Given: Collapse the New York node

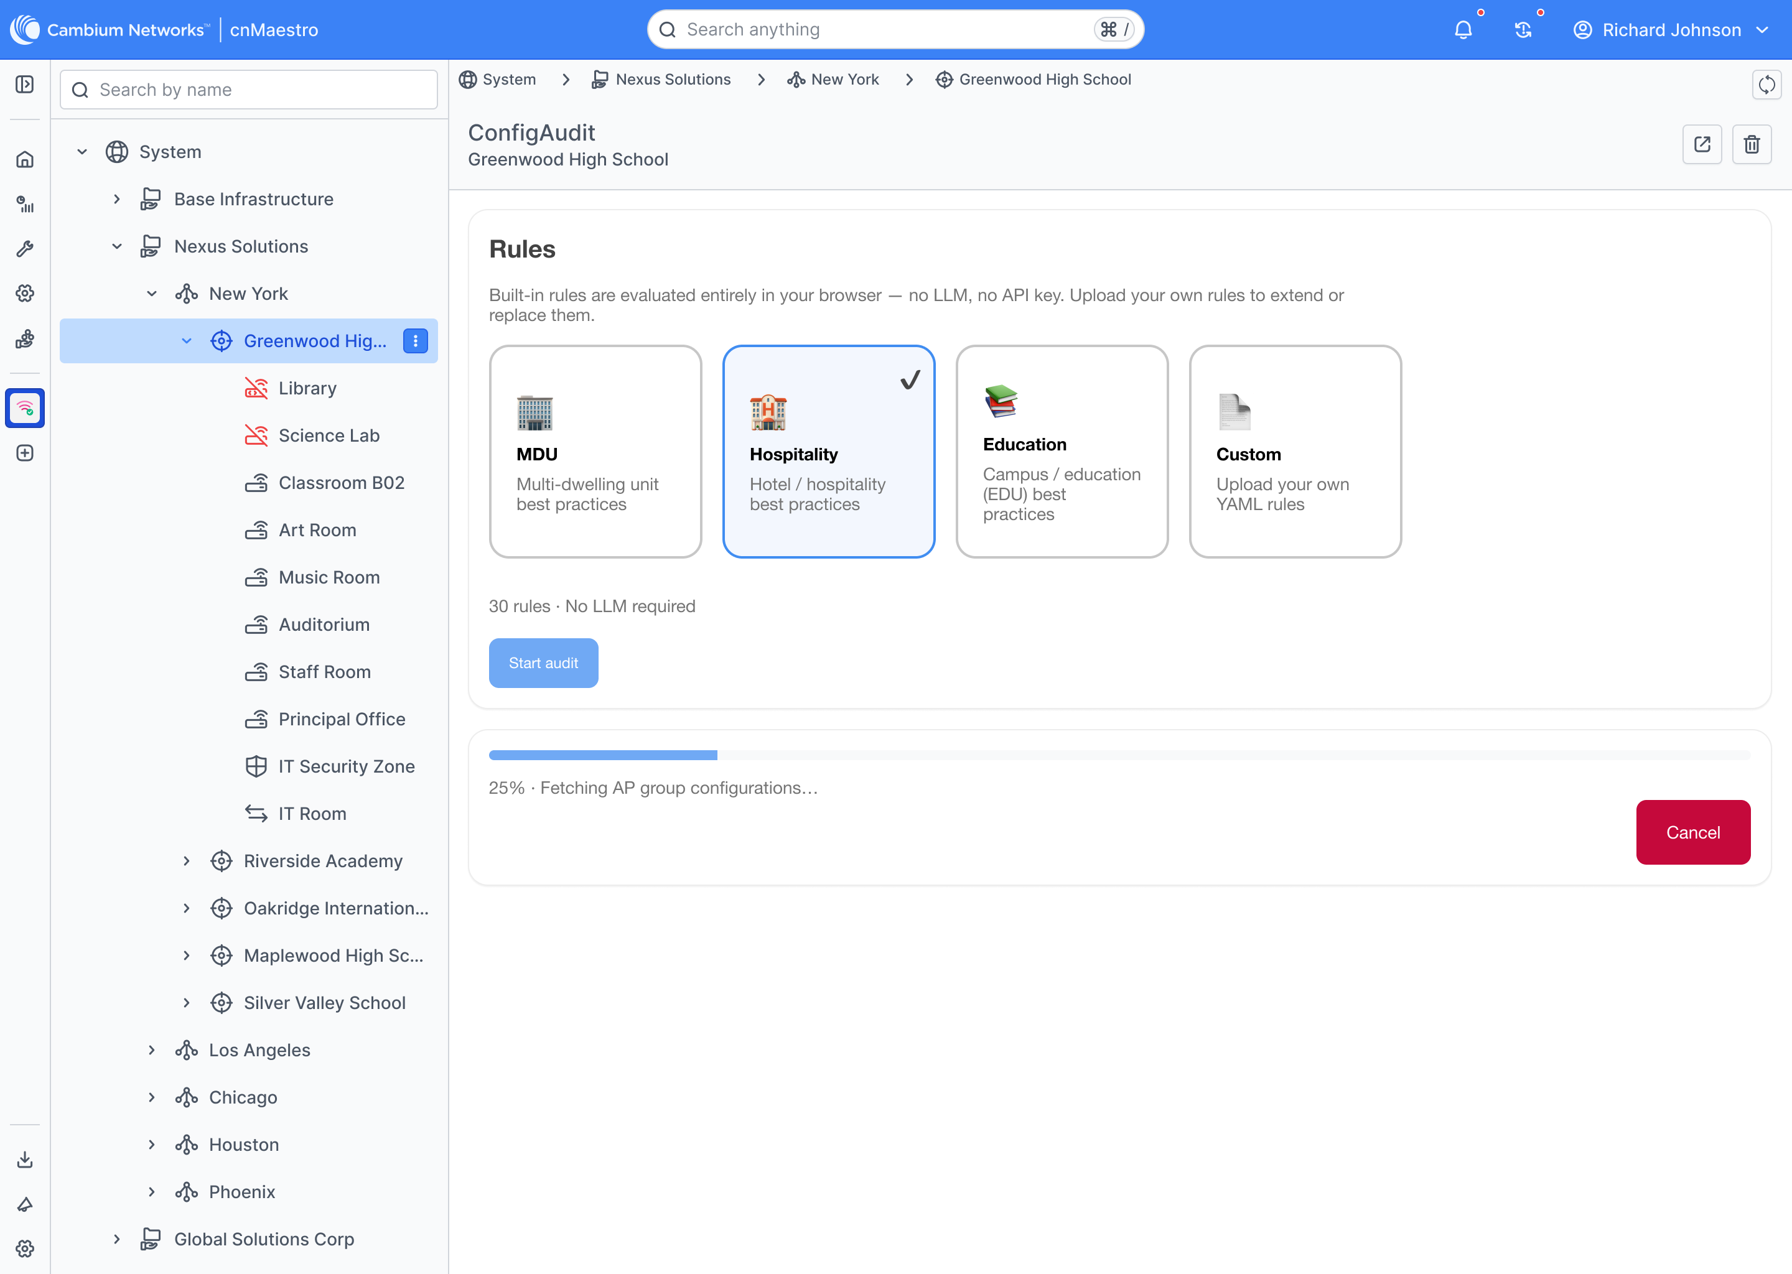Looking at the screenshot, I should 151,294.
